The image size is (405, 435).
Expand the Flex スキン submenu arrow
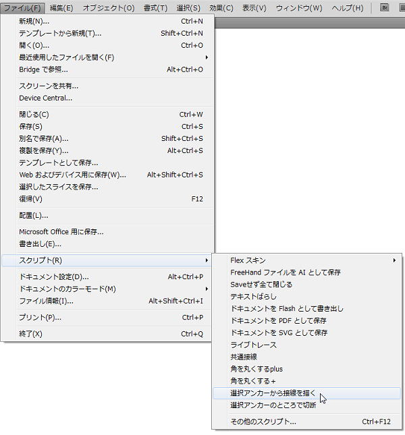(x=395, y=260)
